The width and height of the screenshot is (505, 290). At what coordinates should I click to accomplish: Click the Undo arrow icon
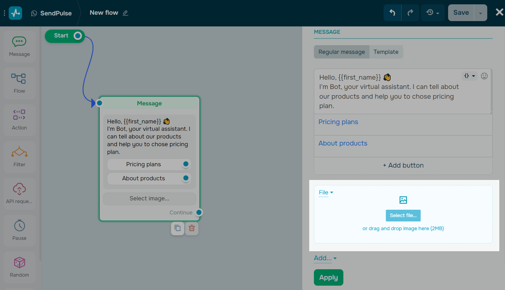point(392,12)
